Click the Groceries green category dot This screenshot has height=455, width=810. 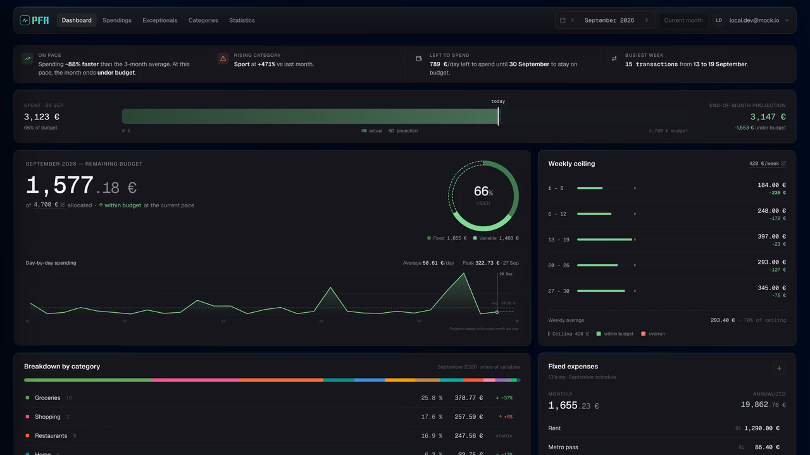(27, 398)
